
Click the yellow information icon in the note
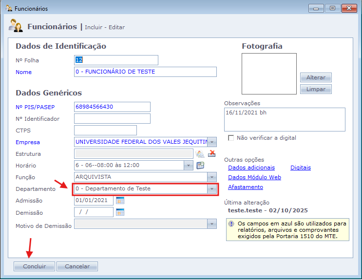231,224
